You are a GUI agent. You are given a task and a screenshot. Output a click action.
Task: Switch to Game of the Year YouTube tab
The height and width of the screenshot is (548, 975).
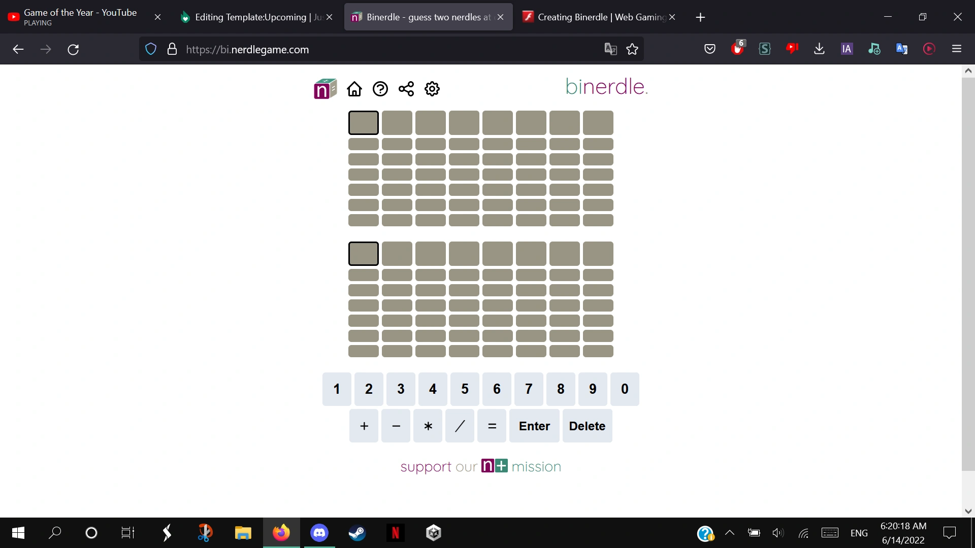[80, 17]
